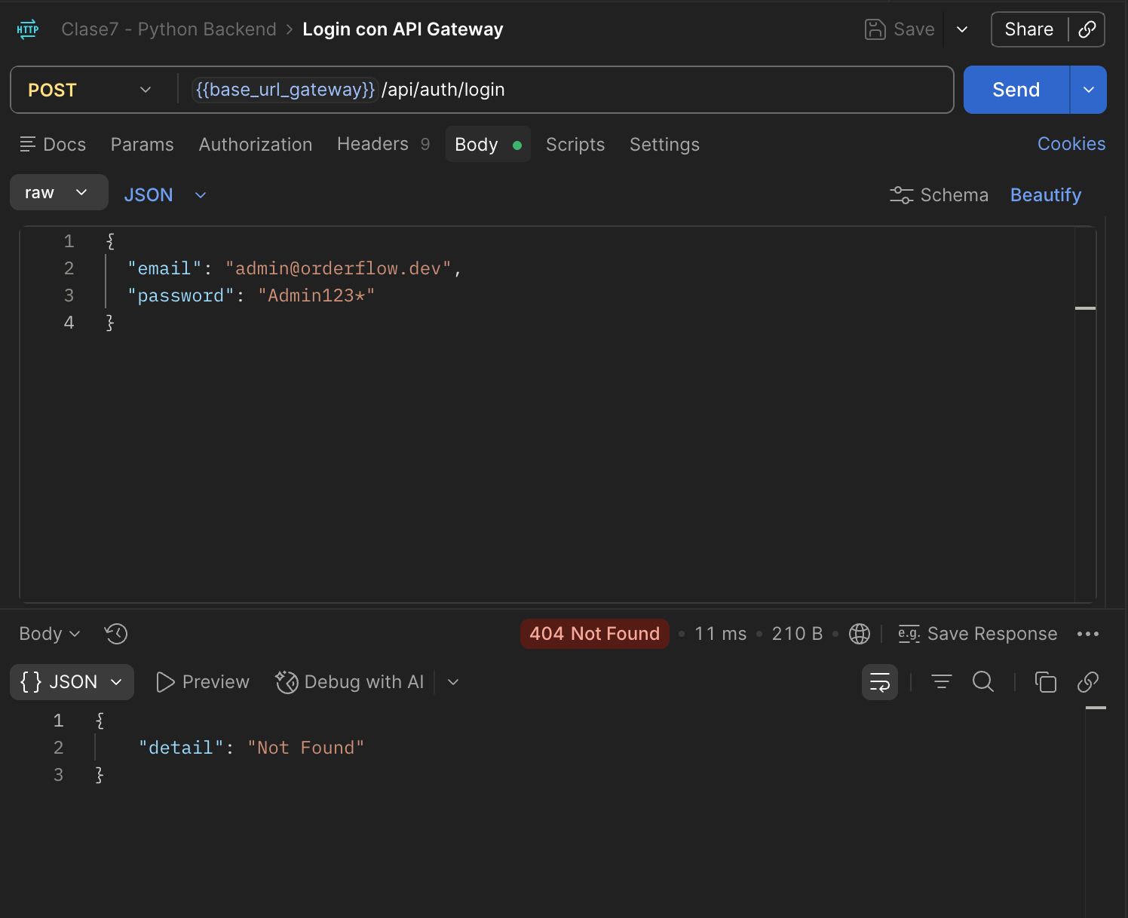This screenshot has width=1128, height=918.
Task: Launch Debug with AI
Action: [350, 682]
